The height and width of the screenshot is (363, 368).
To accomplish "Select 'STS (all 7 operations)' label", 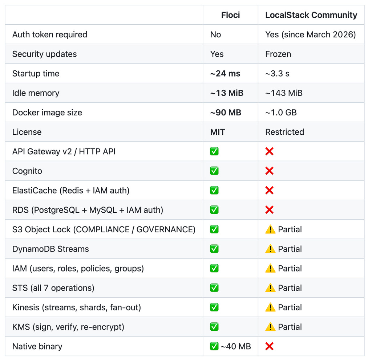I will point(53,287).
